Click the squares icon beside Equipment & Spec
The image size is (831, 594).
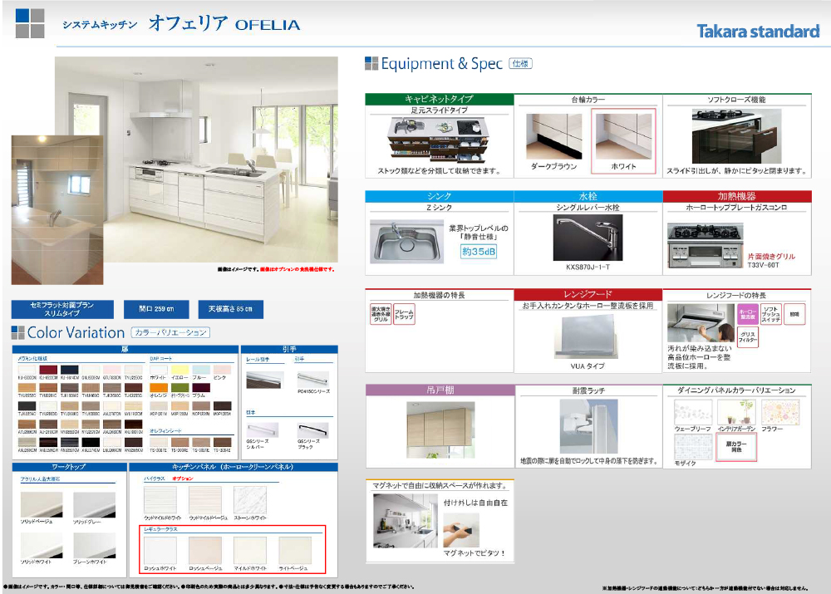pyautogui.click(x=371, y=64)
